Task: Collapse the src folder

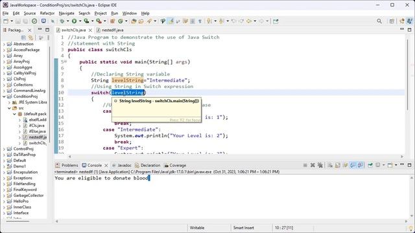Action: pyautogui.click(x=9, y=108)
